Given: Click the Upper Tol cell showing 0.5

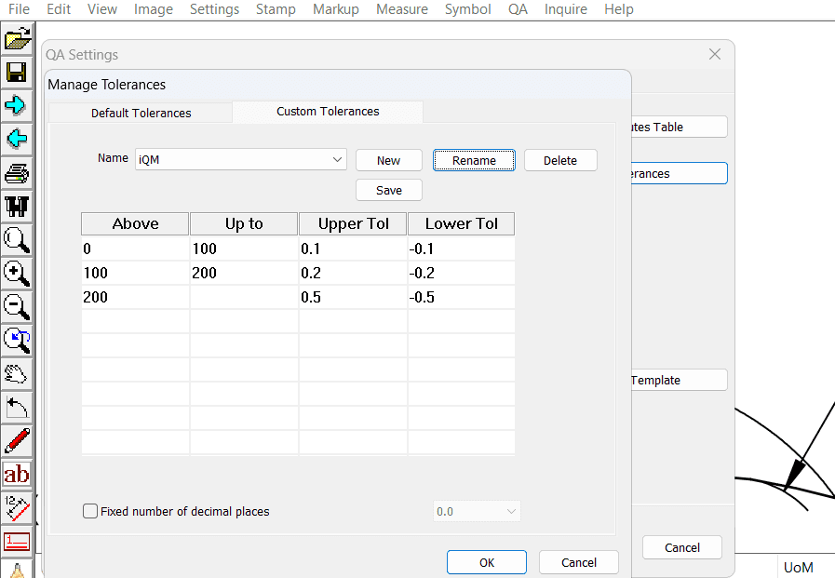Looking at the screenshot, I should tap(352, 296).
